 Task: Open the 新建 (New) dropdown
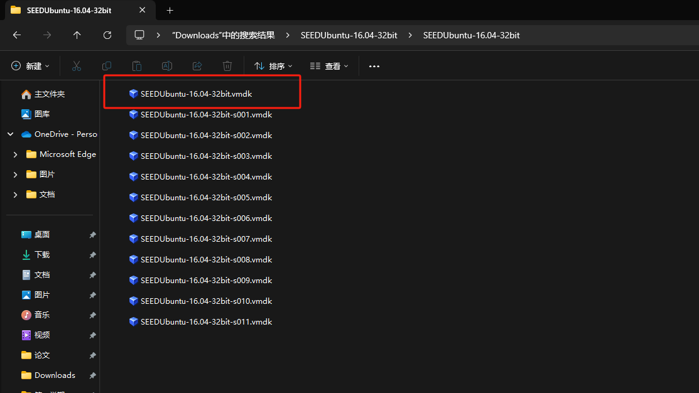click(x=30, y=66)
